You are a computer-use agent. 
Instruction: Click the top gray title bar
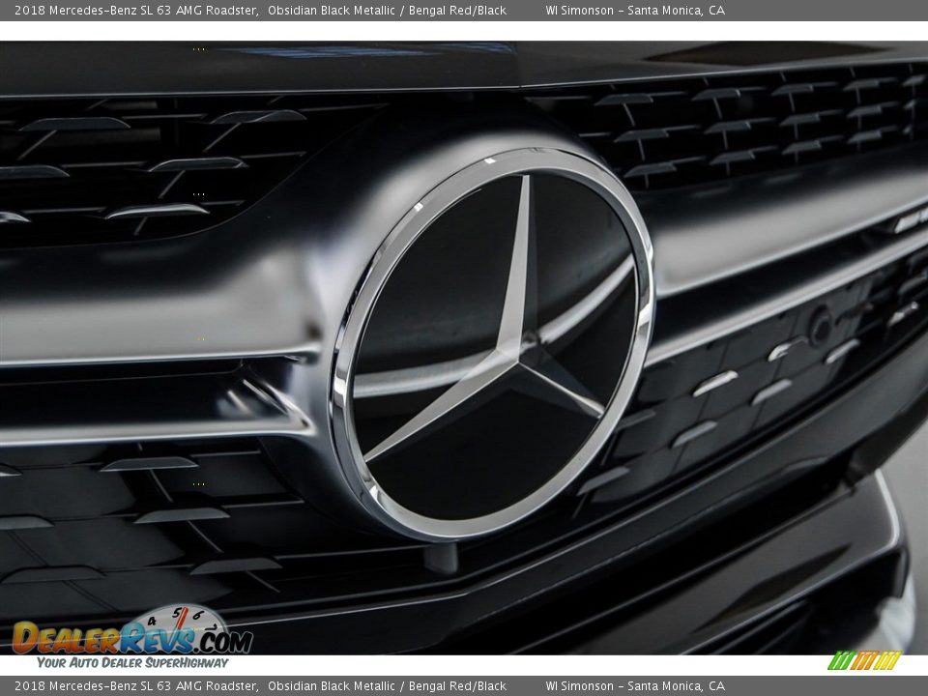(x=464, y=11)
